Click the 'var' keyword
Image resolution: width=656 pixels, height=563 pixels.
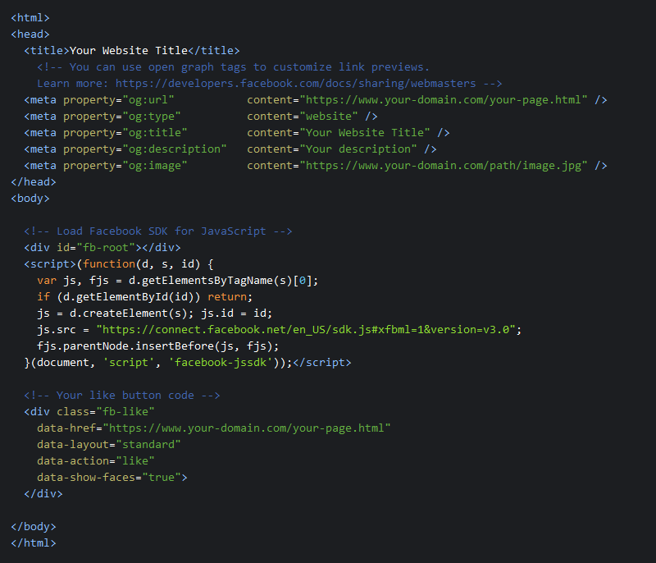coord(47,281)
